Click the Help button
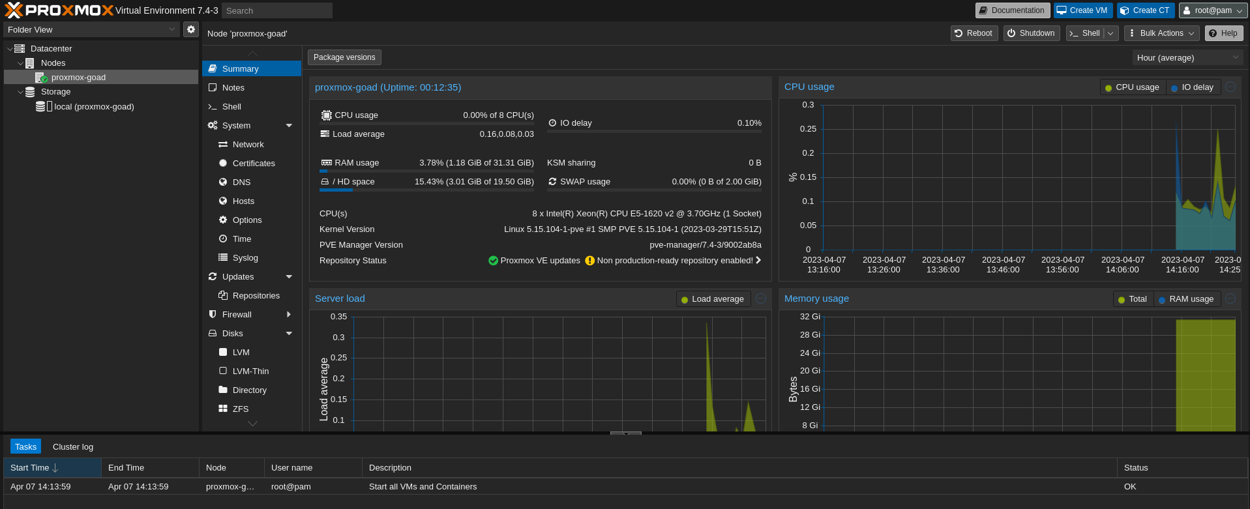Image resolution: width=1250 pixels, height=509 pixels. (x=1223, y=33)
